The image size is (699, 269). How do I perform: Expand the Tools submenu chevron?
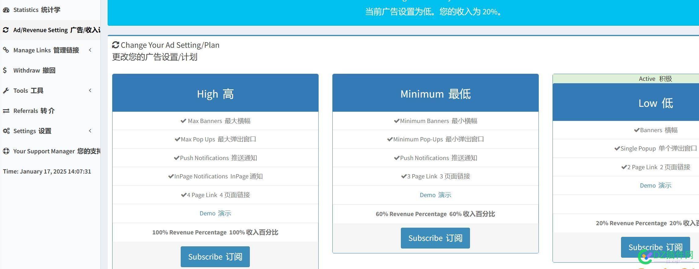pos(90,90)
